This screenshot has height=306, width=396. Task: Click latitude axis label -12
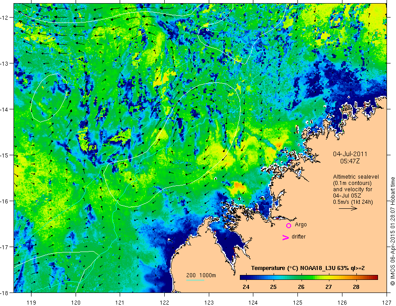[x=4, y=18]
